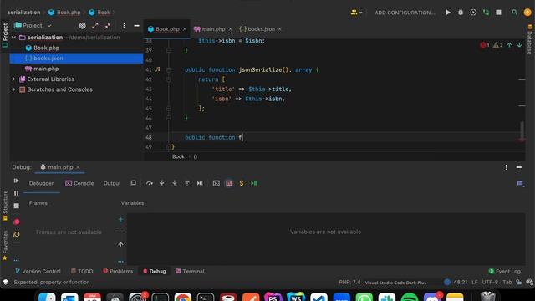535x301 pixels.
Task: Open serialization breadcrumb in navigation bar
Action: [24, 13]
